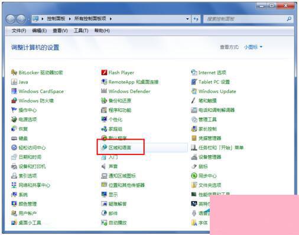Open Tablet PC 设置 link
Viewport: 299px width, 235px height.
214,82
